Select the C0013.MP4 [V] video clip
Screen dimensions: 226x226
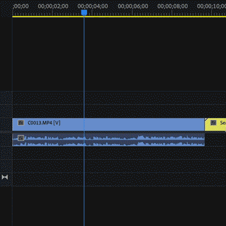click(x=108, y=124)
